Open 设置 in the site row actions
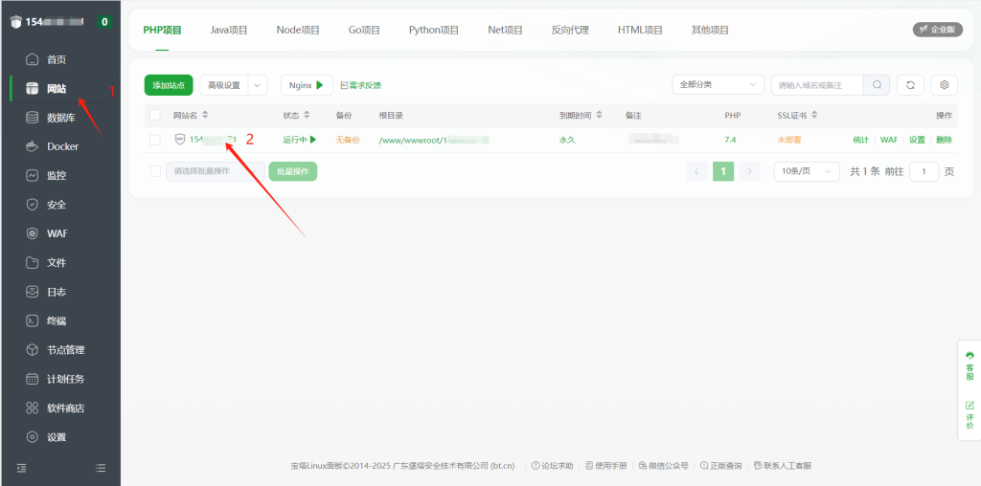Viewport: 981px width, 486px height. click(917, 140)
